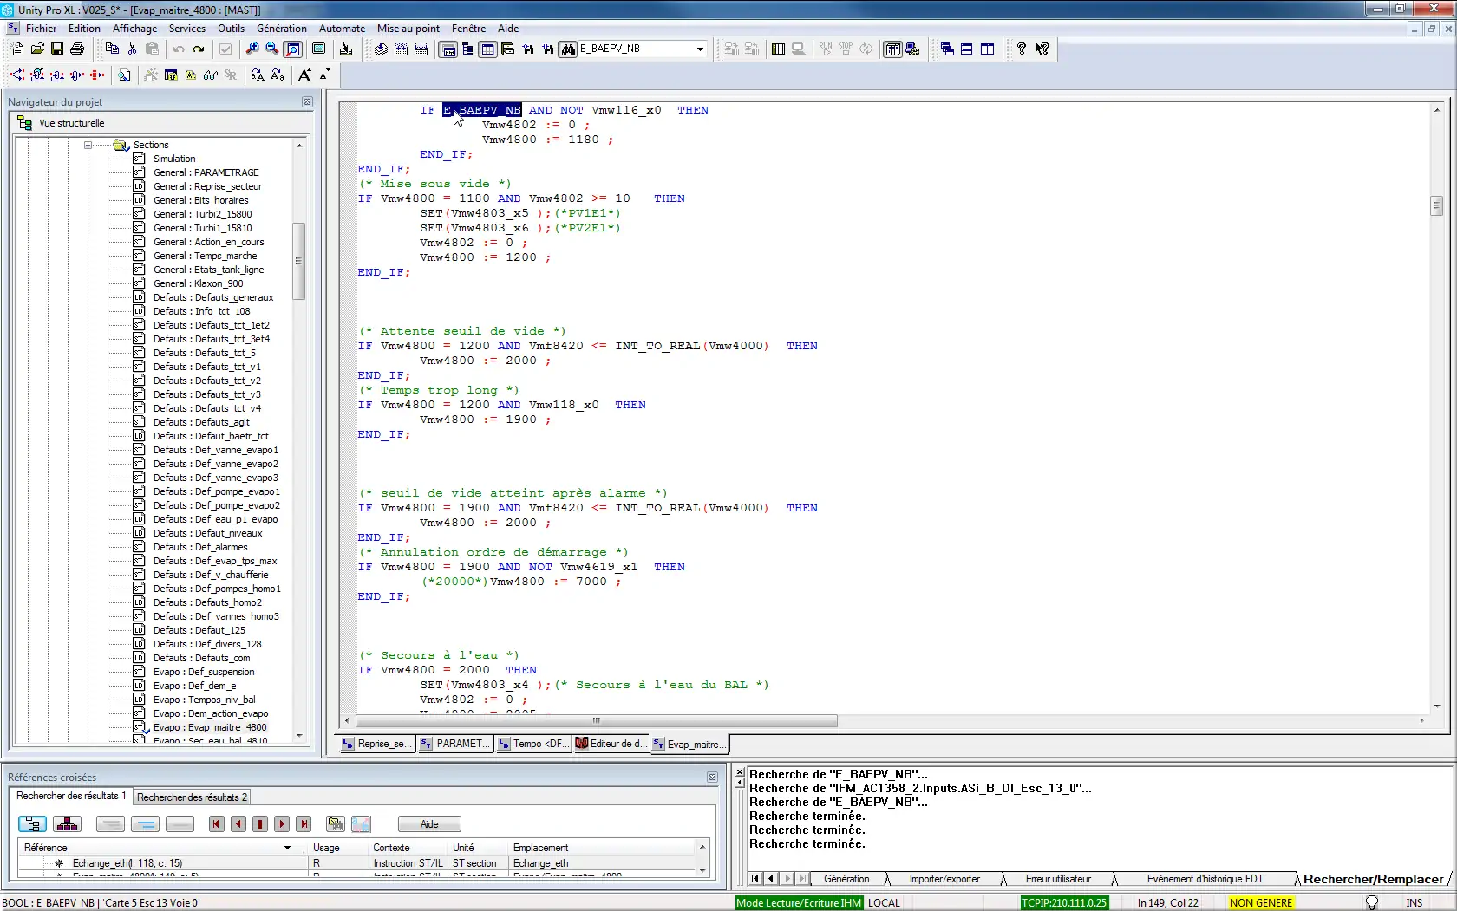Click the Build changes icon

pyautogui.click(x=401, y=49)
